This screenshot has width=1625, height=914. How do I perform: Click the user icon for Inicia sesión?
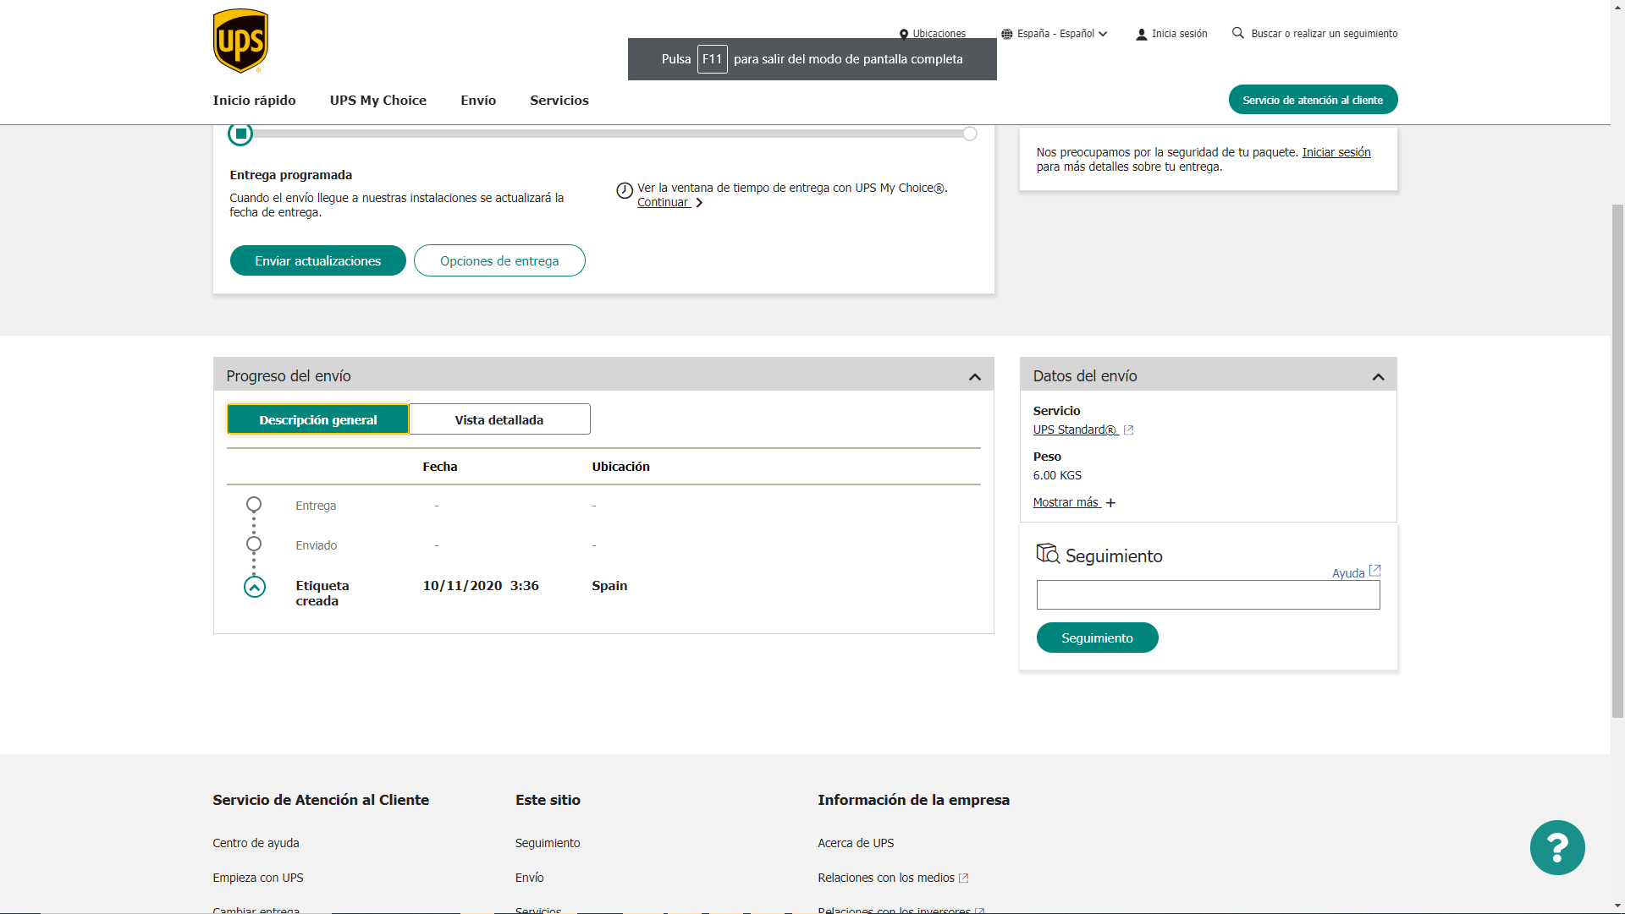tap(1141, 35)
